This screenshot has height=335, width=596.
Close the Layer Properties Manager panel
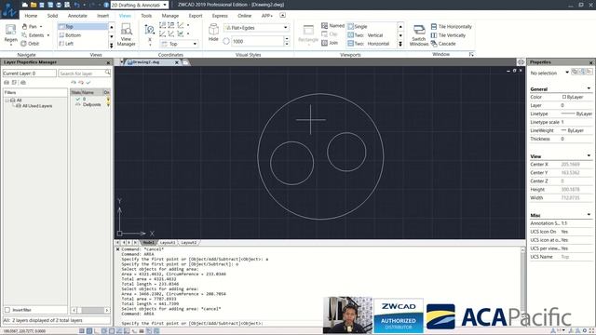108,62
